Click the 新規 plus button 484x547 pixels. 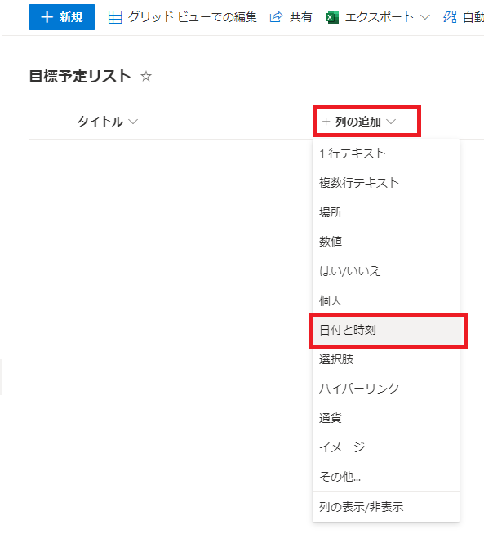(62, 17)
